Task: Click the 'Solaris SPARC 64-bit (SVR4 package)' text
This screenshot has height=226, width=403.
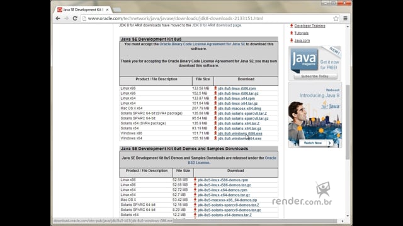Action: (152, 113)
